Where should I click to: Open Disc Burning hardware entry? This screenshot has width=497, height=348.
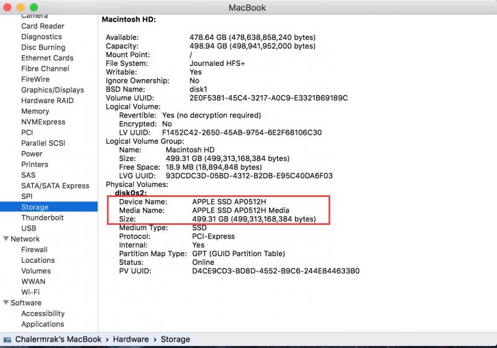pyautogui.click(x=43, y=47)
